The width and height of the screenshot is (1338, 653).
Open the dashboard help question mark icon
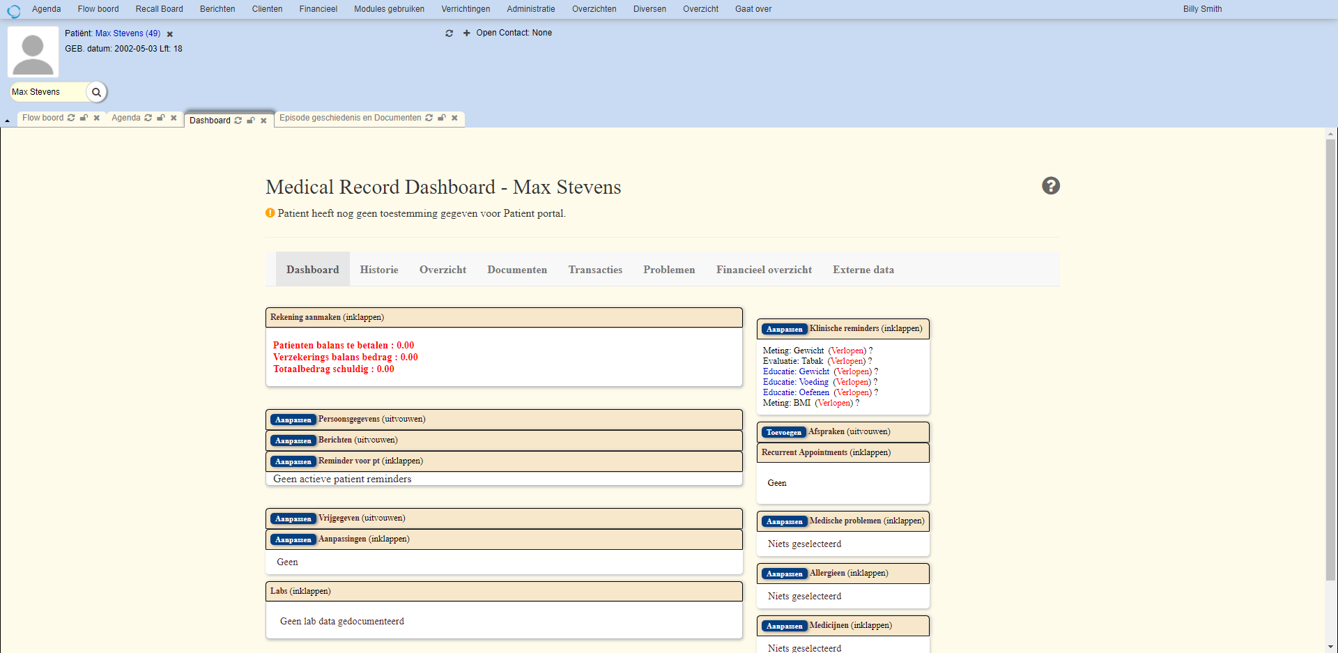point(1050,186)
